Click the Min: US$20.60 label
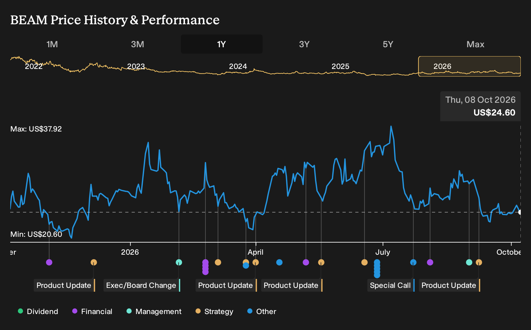 tap(36, 234)
